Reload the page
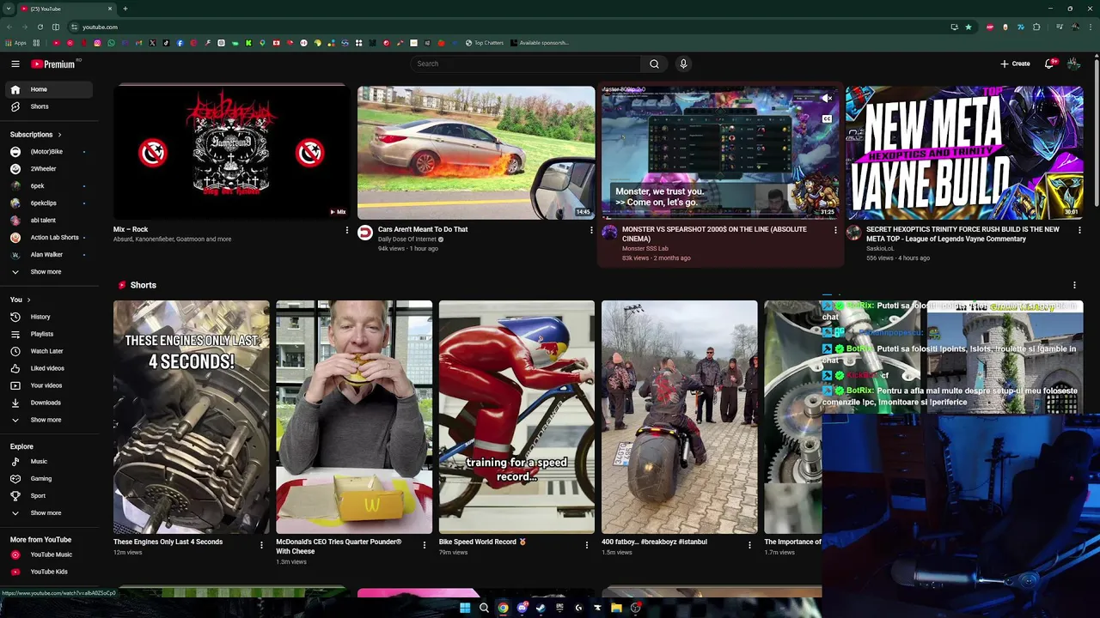1100x618 pixels. (x=40, y=27)
